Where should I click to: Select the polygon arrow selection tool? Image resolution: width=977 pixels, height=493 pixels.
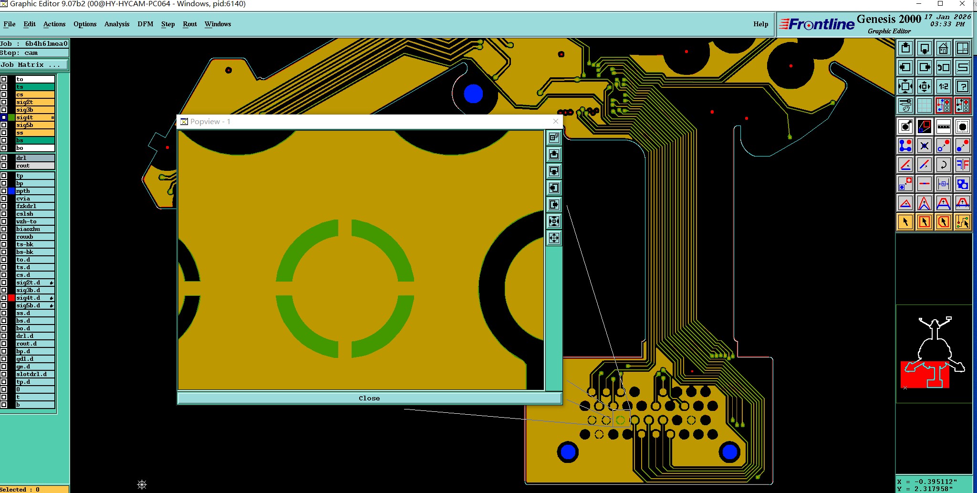pos(944,222)
